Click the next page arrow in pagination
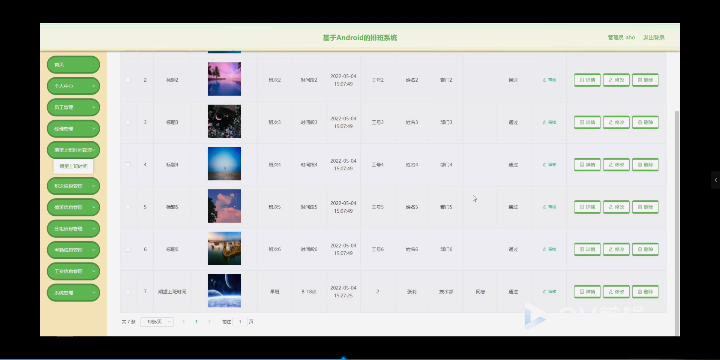Viewport: 720px width, 360px height. point(209,321)
